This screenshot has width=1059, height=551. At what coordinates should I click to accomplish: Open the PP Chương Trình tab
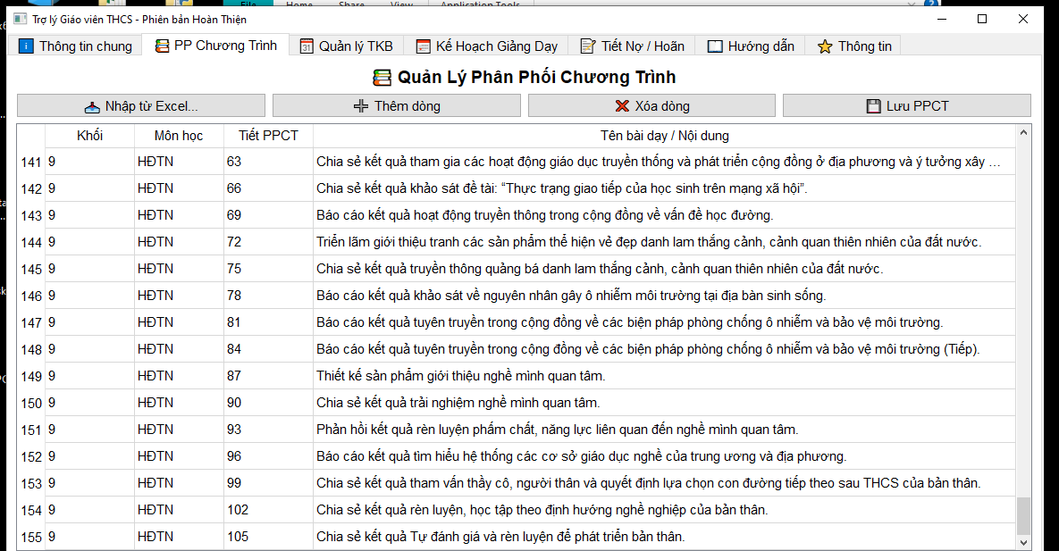point(215,46)
